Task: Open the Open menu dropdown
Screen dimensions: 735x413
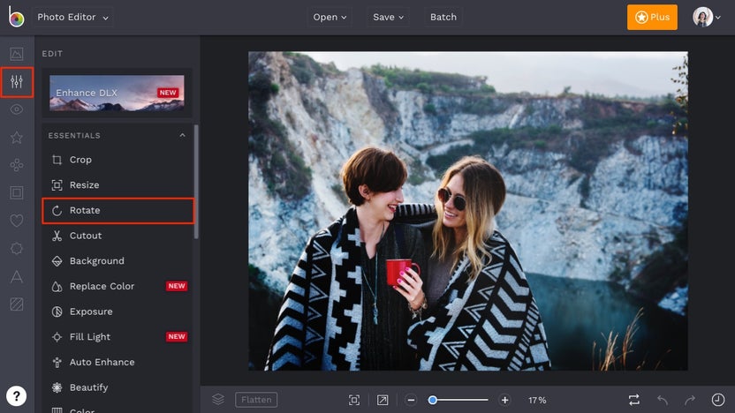Action: 330,18
